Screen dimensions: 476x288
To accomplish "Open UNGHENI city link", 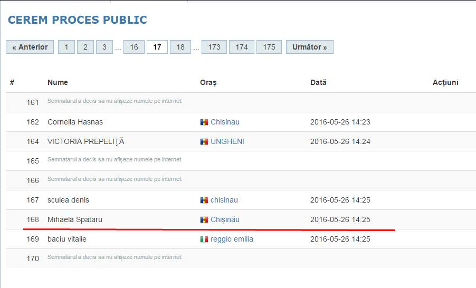I will coord(227,141).
